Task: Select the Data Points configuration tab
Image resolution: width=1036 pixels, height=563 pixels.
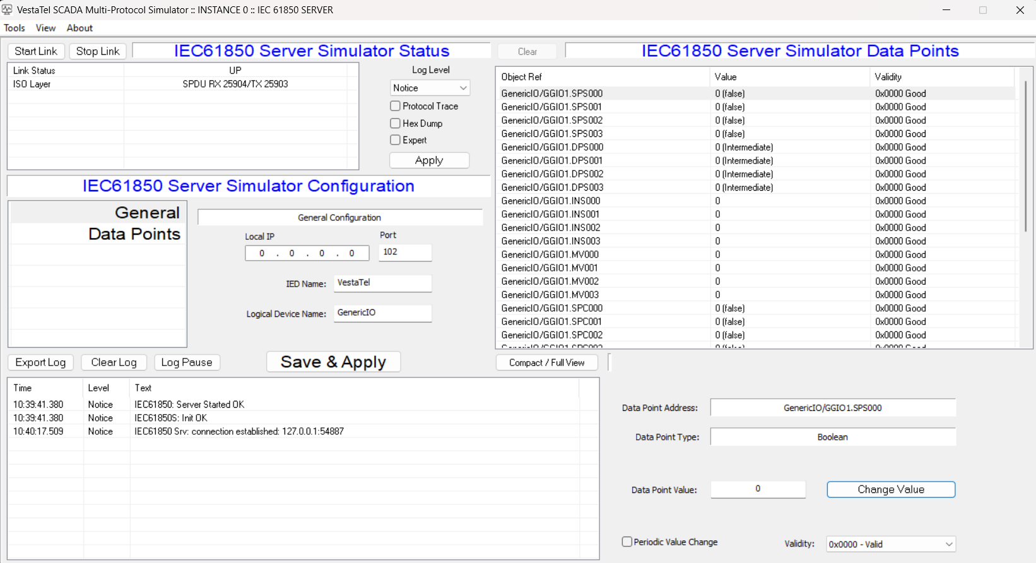Action: pyautogui.click(x=134, y=234)
